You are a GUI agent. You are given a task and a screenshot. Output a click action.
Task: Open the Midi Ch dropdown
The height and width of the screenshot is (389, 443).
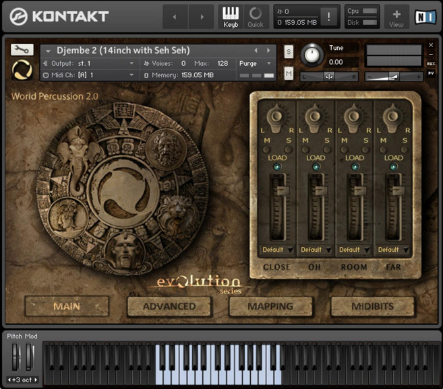(x=91, y=75)
